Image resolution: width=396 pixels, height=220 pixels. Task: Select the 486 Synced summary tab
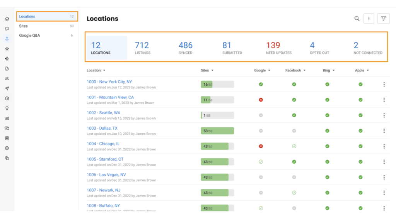186,47
